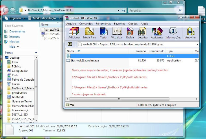
Task: Select INSTALL_BIO folder in tree
Action: 20,115
